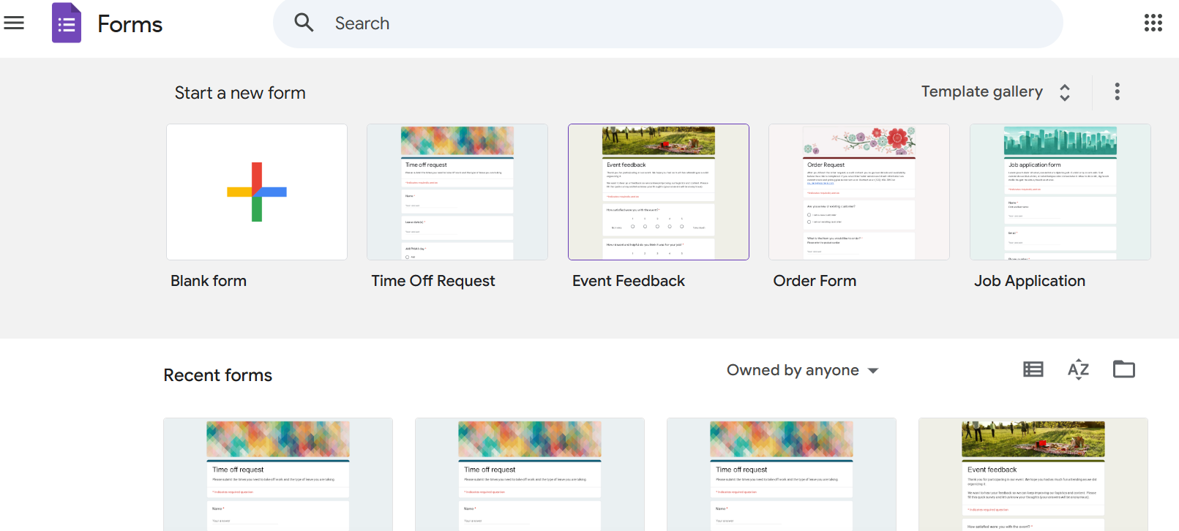Open the Google apps grid launcher
The width and height of the screenshot is (1179, 531).
tap(1153, 23)
